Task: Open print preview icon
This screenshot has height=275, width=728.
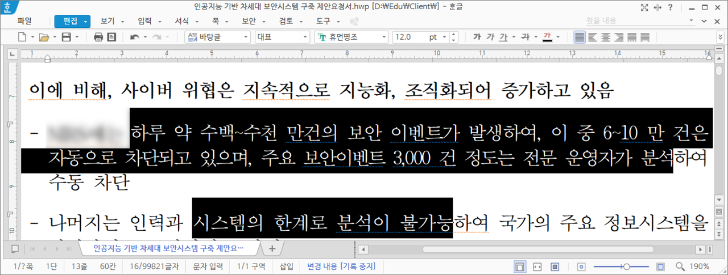Action: point(111,37)
